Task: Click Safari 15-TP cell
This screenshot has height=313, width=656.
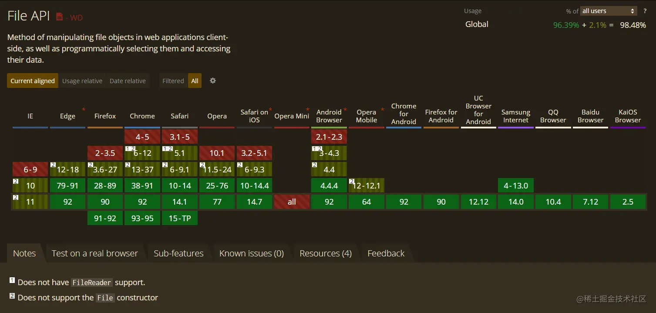Action: coord(180,218)
